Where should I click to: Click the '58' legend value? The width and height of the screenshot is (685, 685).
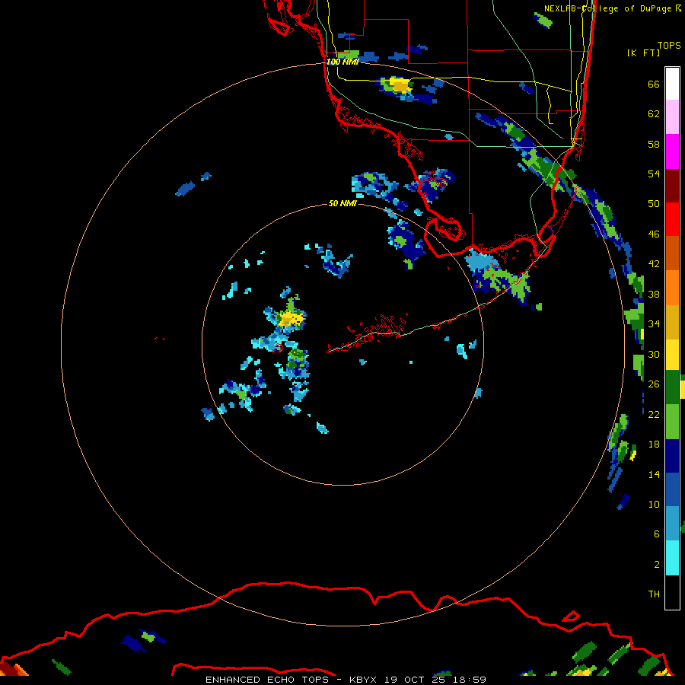point(654,145)
